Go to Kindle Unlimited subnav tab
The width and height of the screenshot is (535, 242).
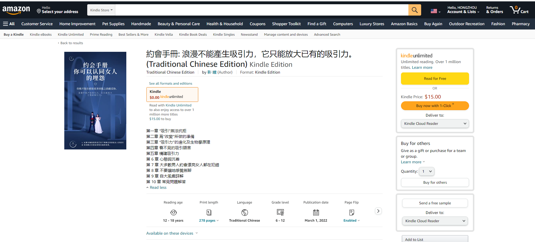(x=71, y=35)
